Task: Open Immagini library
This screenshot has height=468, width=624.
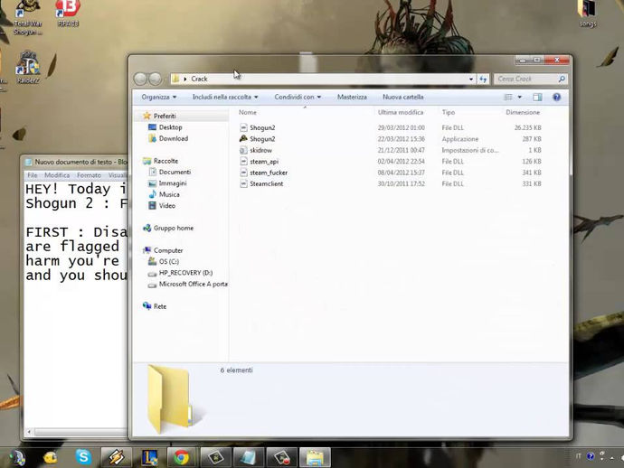Action: click(x=173, y=183)
